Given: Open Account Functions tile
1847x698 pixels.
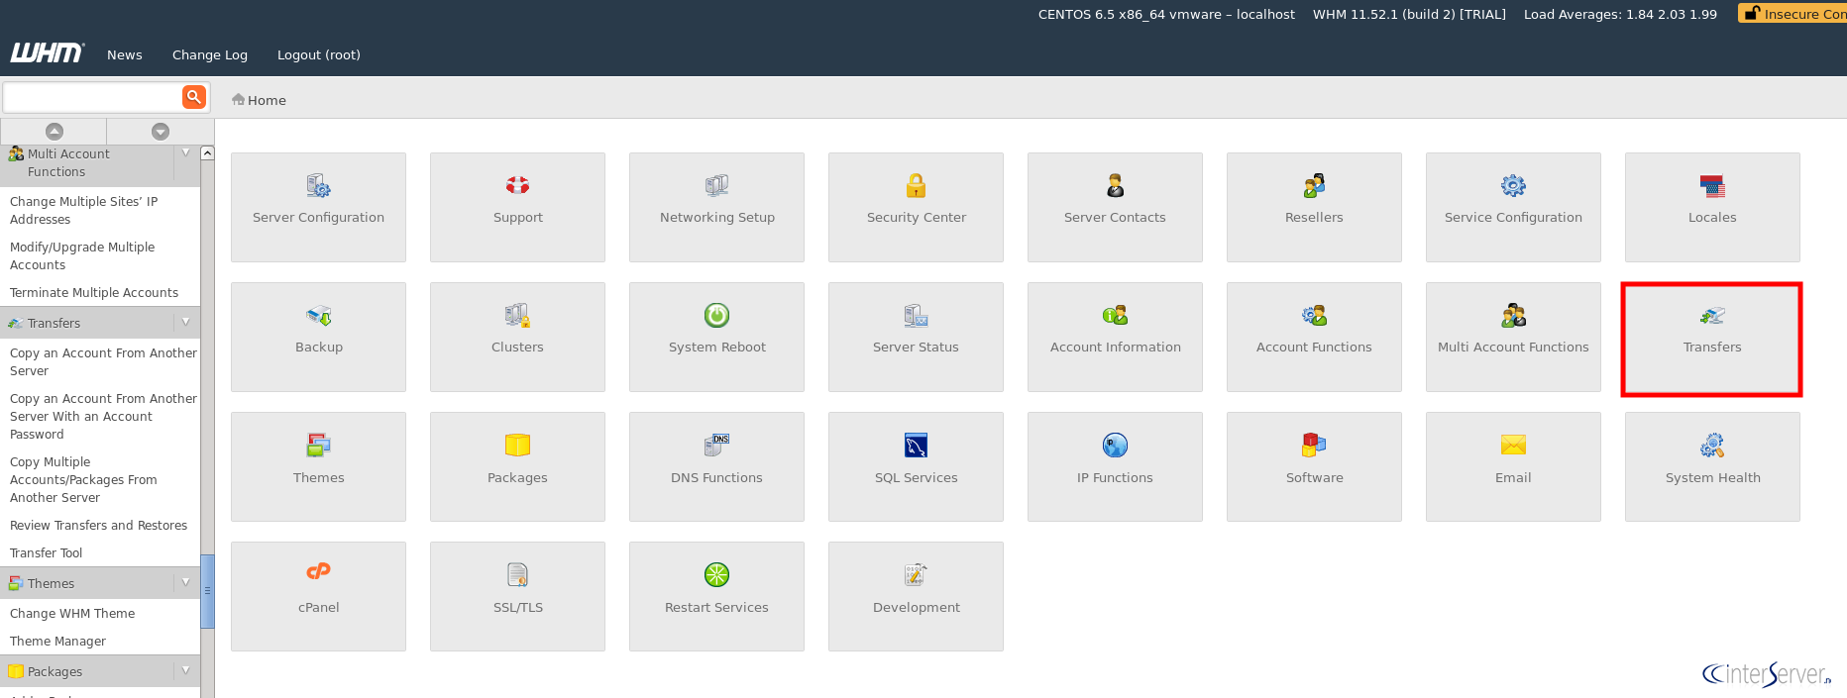Looking at the screenshot, I should 1314,337.
